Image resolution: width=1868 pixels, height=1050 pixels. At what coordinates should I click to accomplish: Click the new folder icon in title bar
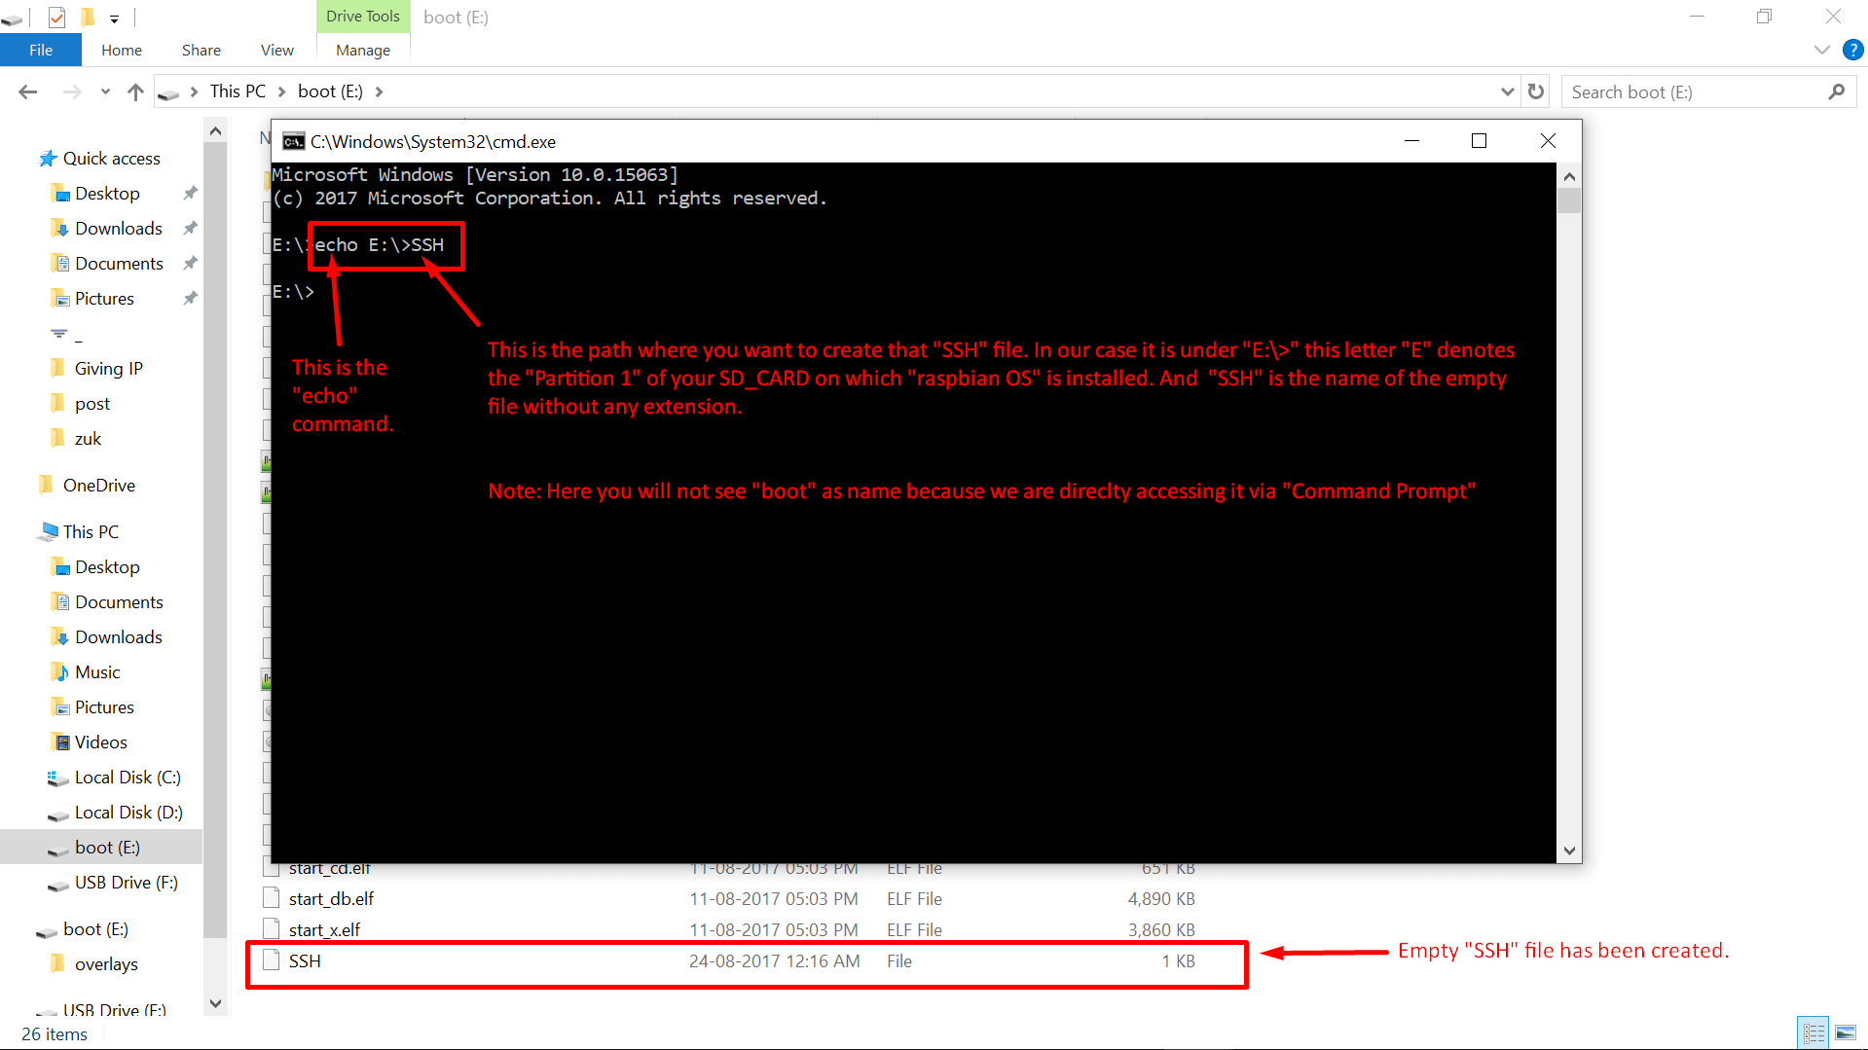point(87,17)
